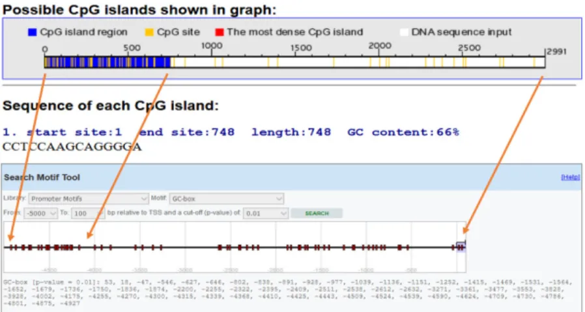
Task: Click the red most dense CpG island swatch
Action: (x=220, y=33)
